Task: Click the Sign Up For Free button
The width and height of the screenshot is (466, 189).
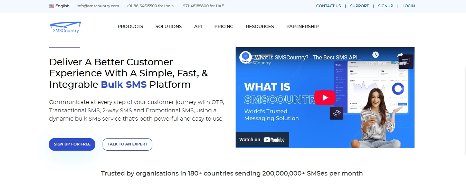Action: coord(72,144)
